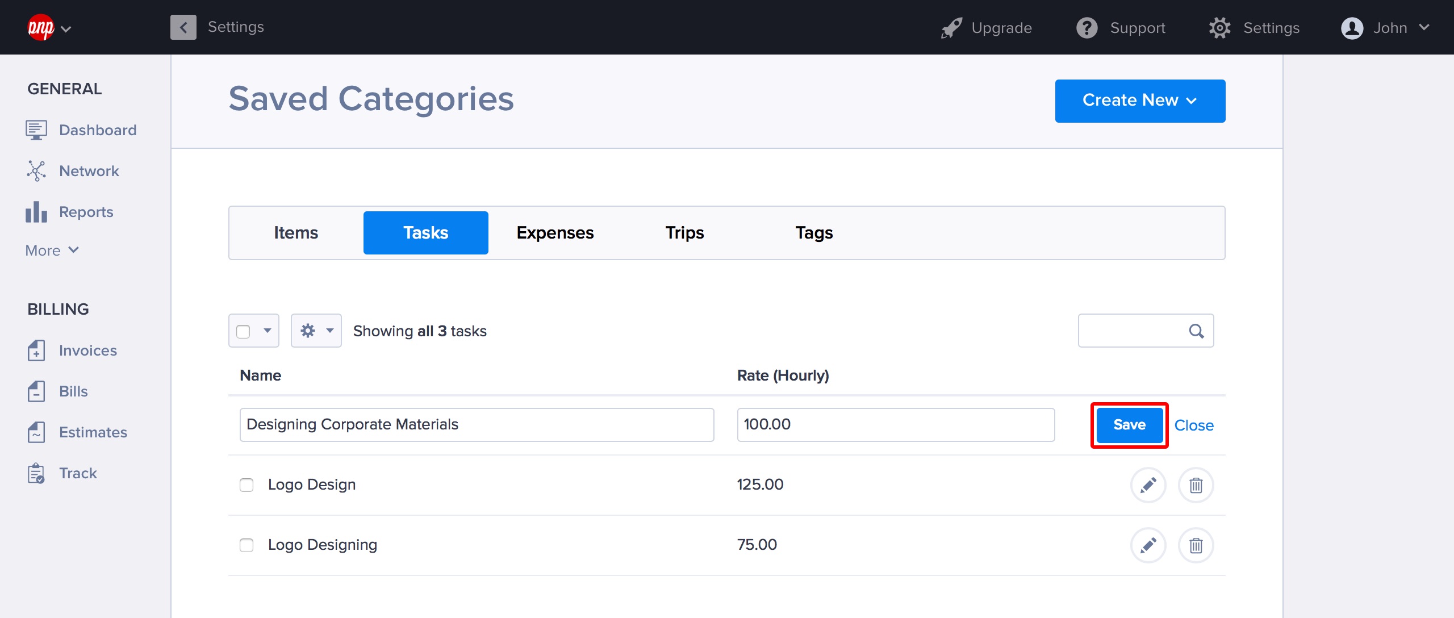
Task: Expand the More sidebar menu
Action: (52, 250)
